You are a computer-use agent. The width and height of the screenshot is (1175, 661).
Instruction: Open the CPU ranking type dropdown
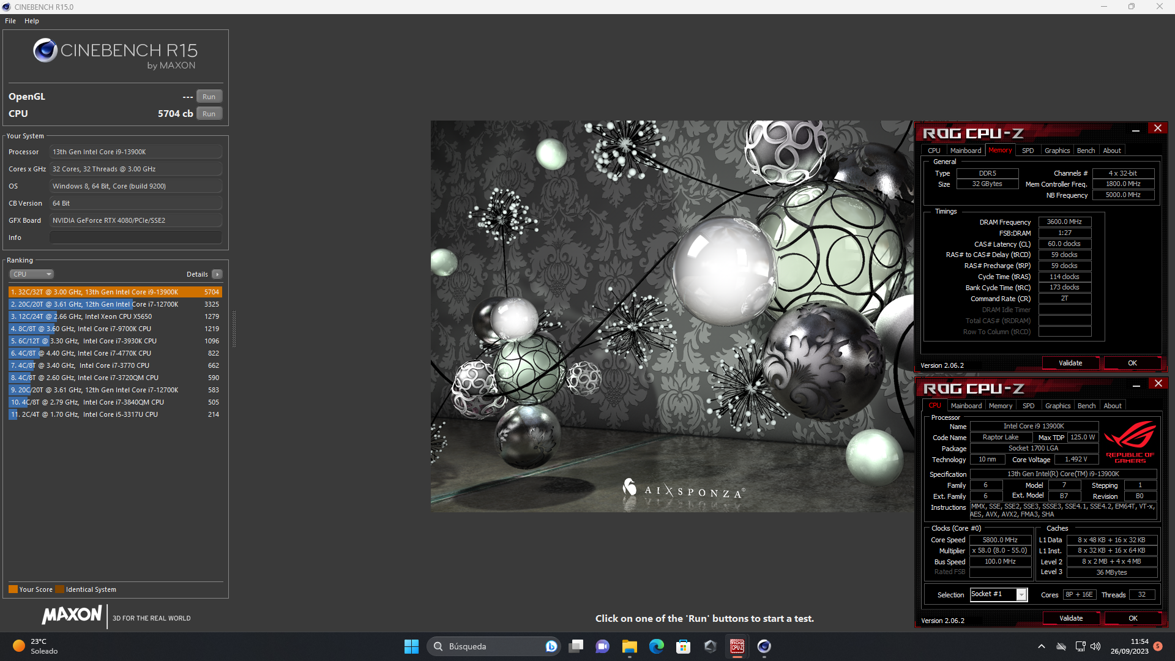tap(31, 274)
